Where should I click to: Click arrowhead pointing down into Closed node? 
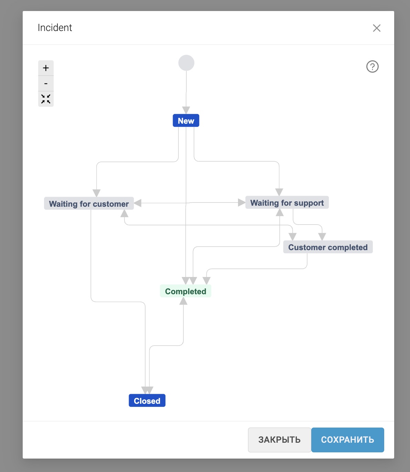click(x=147, y=390)
